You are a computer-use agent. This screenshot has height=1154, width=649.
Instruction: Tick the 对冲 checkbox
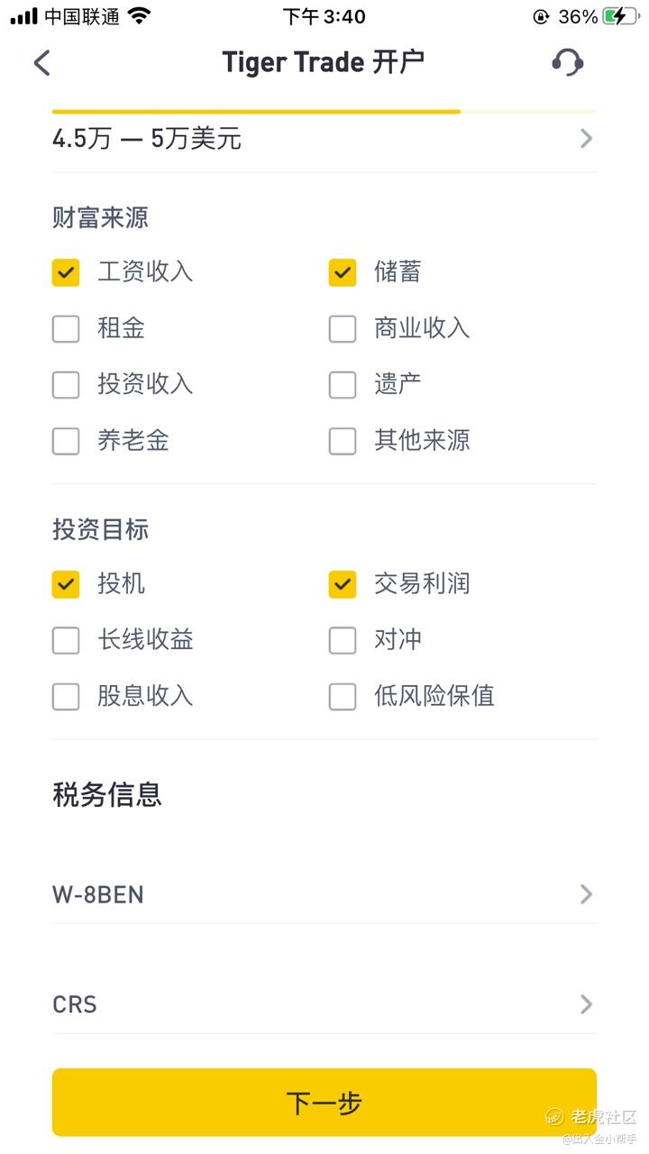(x=343, y=641)
